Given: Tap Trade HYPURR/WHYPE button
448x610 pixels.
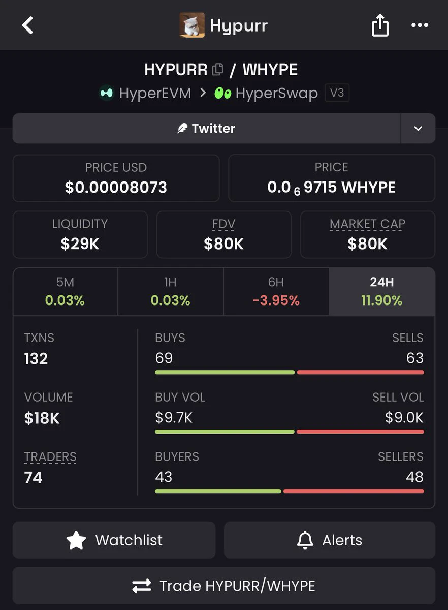Looking at the screenshot, I should tap(224, 586).
